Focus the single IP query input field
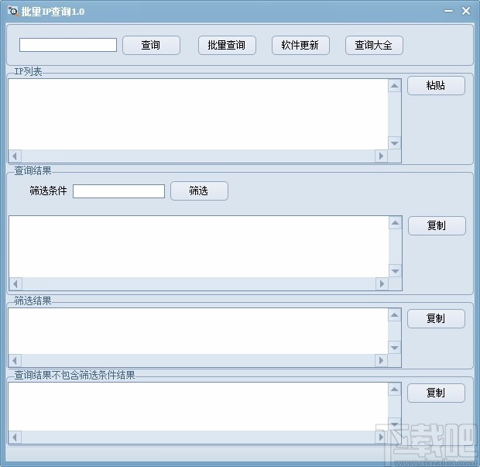Image resolution: width=480 pixels, height=467 pixels. [x=68, y=45]
